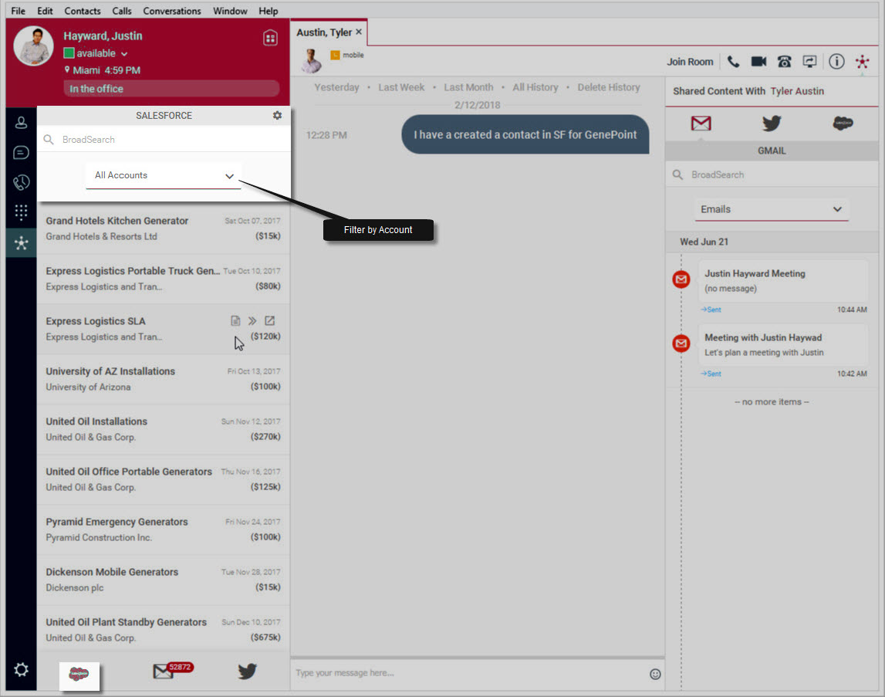
Task: Open the File menu
Action: tap(18, 11)
